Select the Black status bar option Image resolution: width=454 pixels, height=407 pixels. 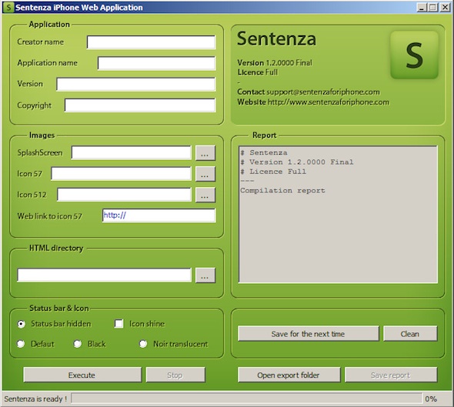pos(78,344)
